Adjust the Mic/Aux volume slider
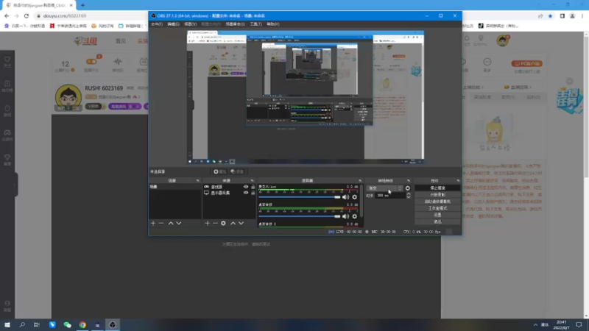Screen dimensions: 589x331 [x=300, y=197]
